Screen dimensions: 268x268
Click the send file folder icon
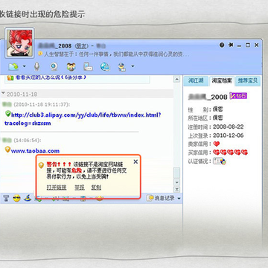[x=13, y=66]
